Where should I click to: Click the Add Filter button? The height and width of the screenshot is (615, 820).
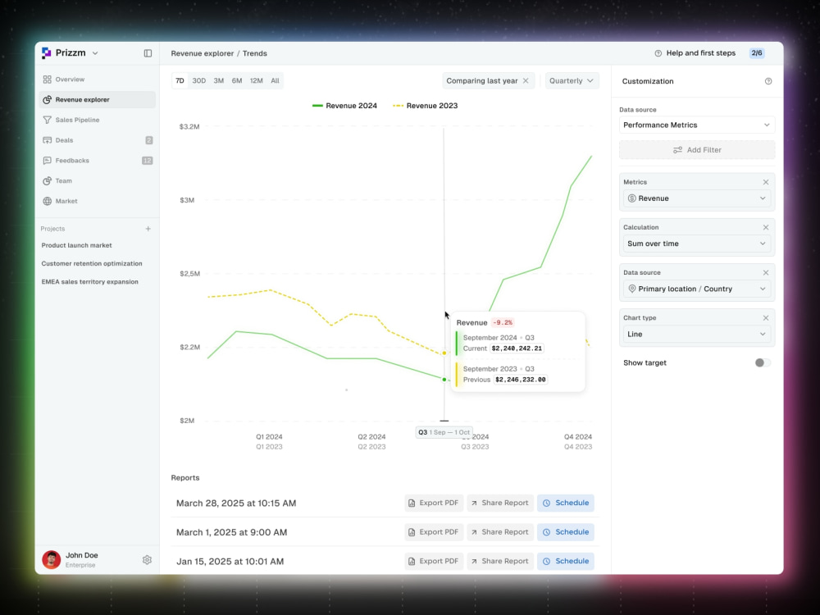[696, 150]
